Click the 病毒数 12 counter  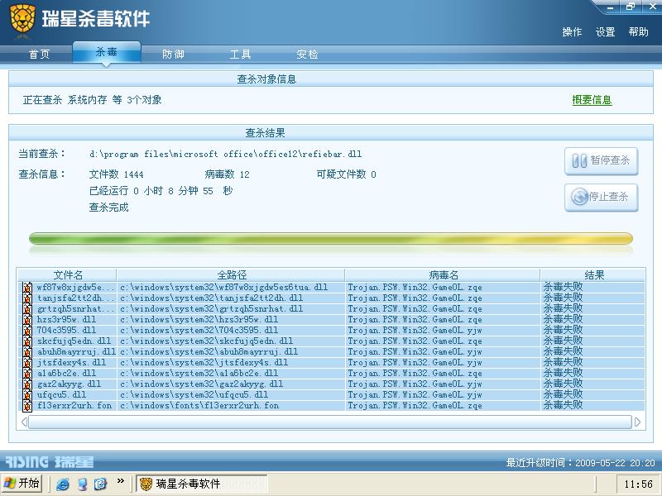pos(227,174)
